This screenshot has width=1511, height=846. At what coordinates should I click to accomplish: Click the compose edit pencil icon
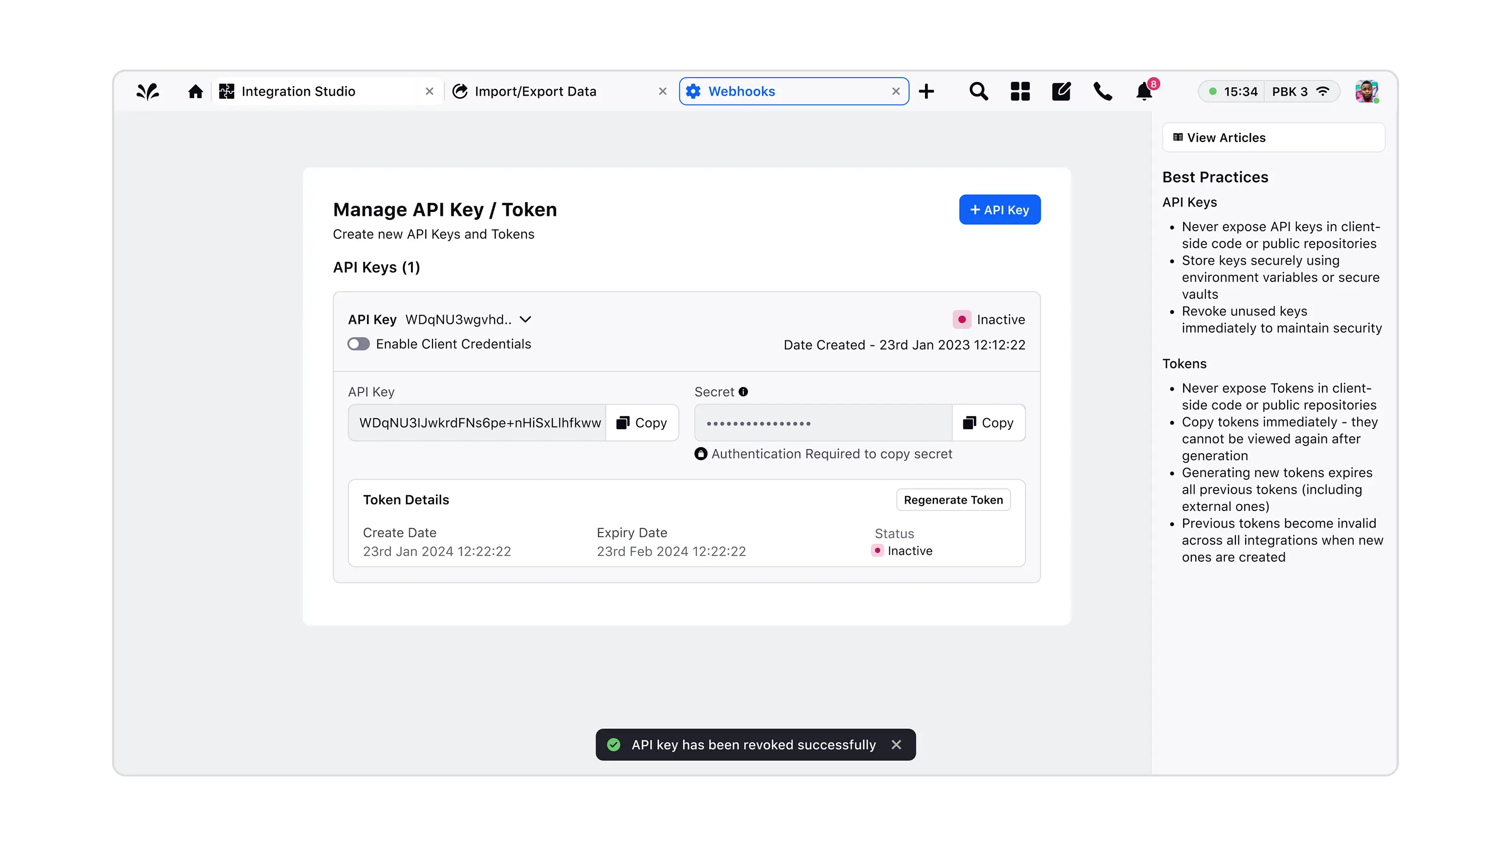(1061, 91)
